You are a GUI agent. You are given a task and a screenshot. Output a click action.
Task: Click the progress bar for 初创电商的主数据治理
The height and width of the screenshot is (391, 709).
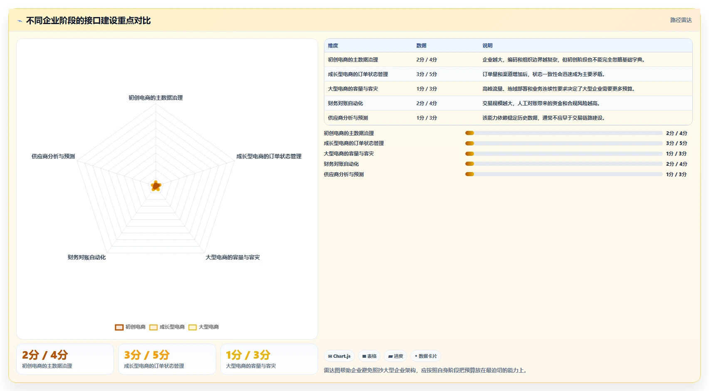click(x=564, y=133)
